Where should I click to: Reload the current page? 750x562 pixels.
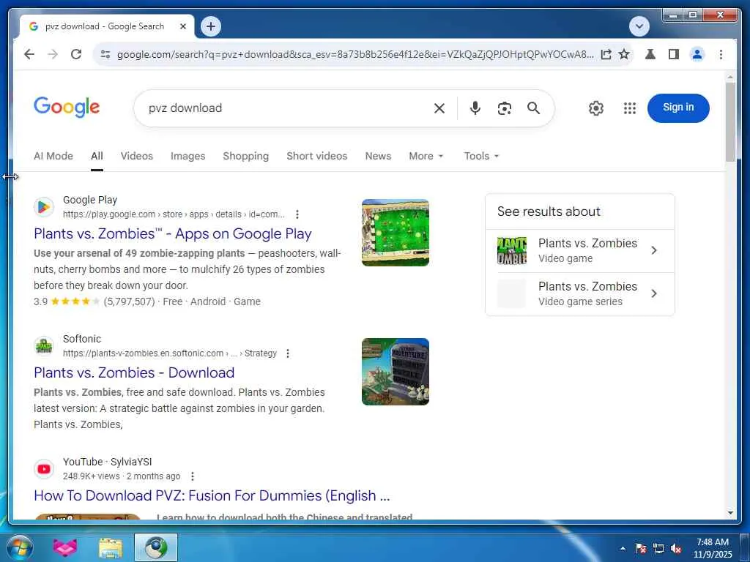[76, 54]
